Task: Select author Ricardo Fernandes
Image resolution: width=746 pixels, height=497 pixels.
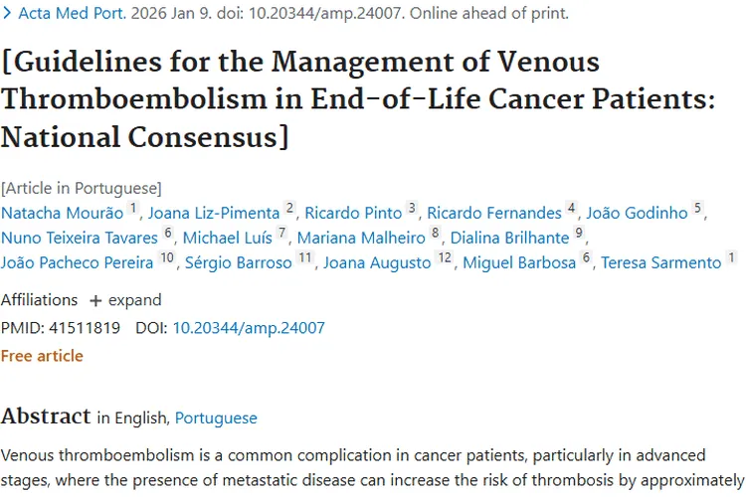Action: (x=494, y=213)
